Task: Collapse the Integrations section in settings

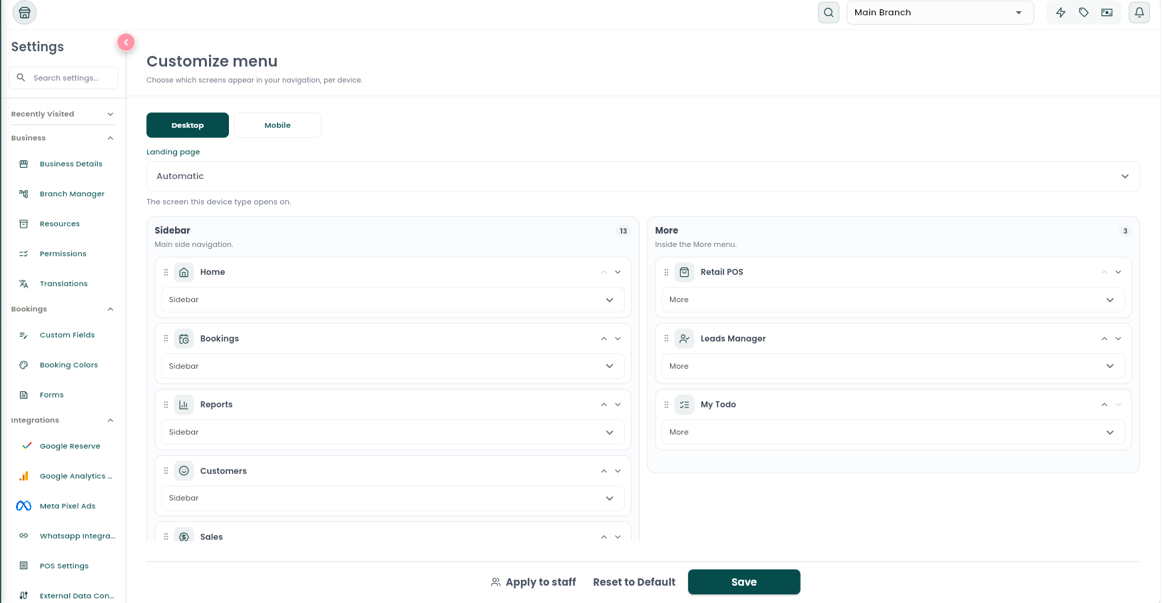Action: (110, 420)
